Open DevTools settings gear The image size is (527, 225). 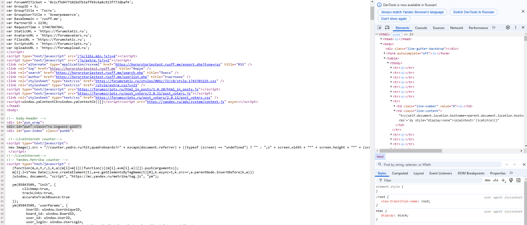click(x=508, y=27)
